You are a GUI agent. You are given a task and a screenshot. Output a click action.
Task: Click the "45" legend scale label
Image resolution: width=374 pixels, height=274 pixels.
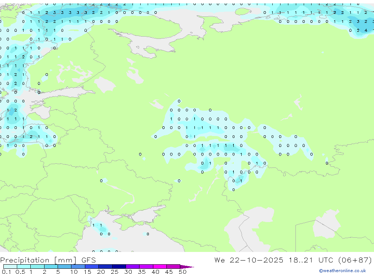tap(169, 272)
